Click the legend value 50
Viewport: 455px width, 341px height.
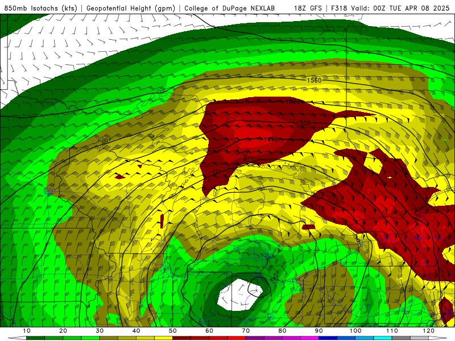tap(173, 331)
